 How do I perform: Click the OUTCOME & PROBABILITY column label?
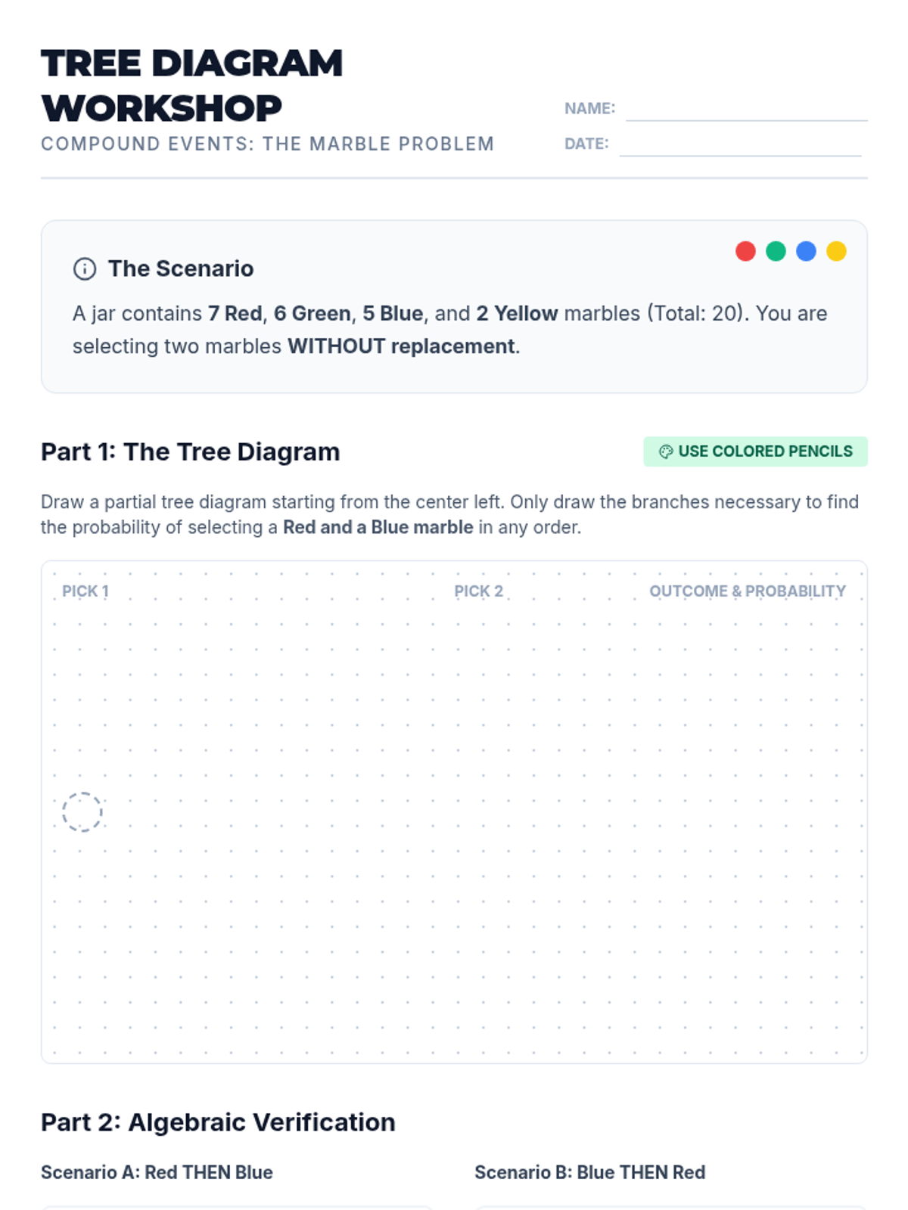point(748,591)
